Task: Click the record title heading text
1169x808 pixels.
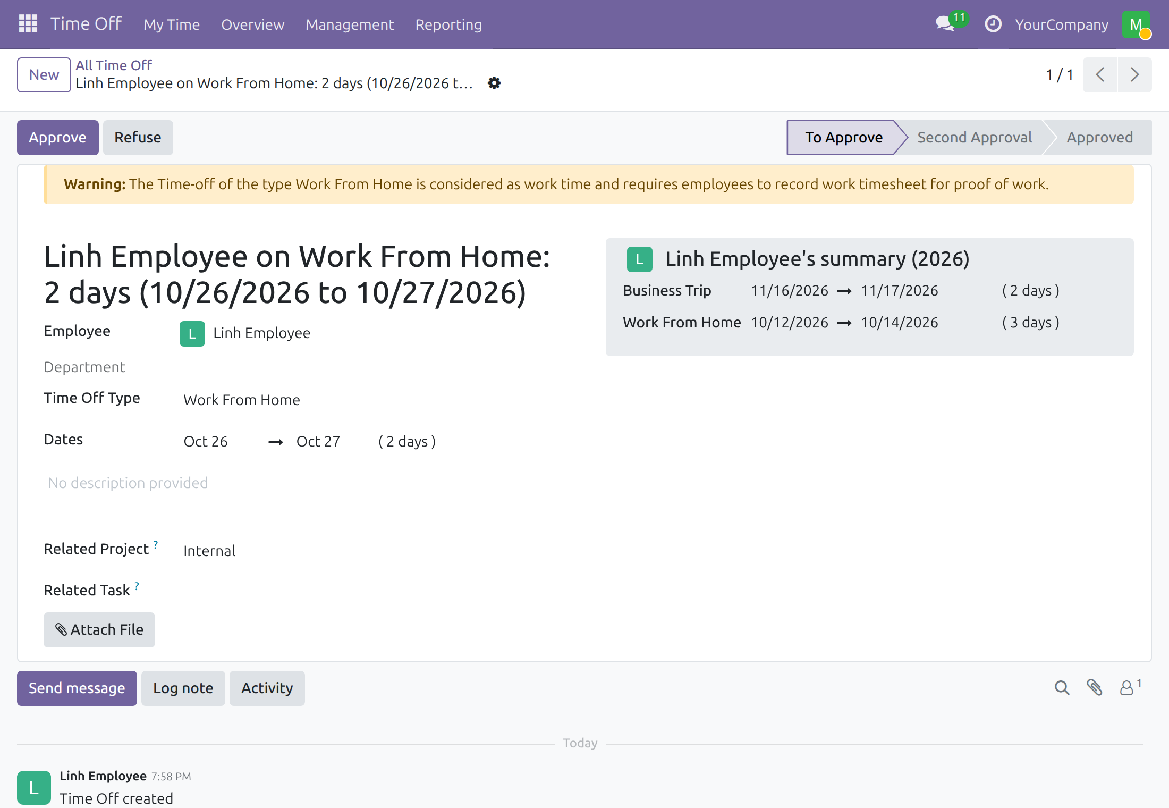Action: [x=297, y=274]
